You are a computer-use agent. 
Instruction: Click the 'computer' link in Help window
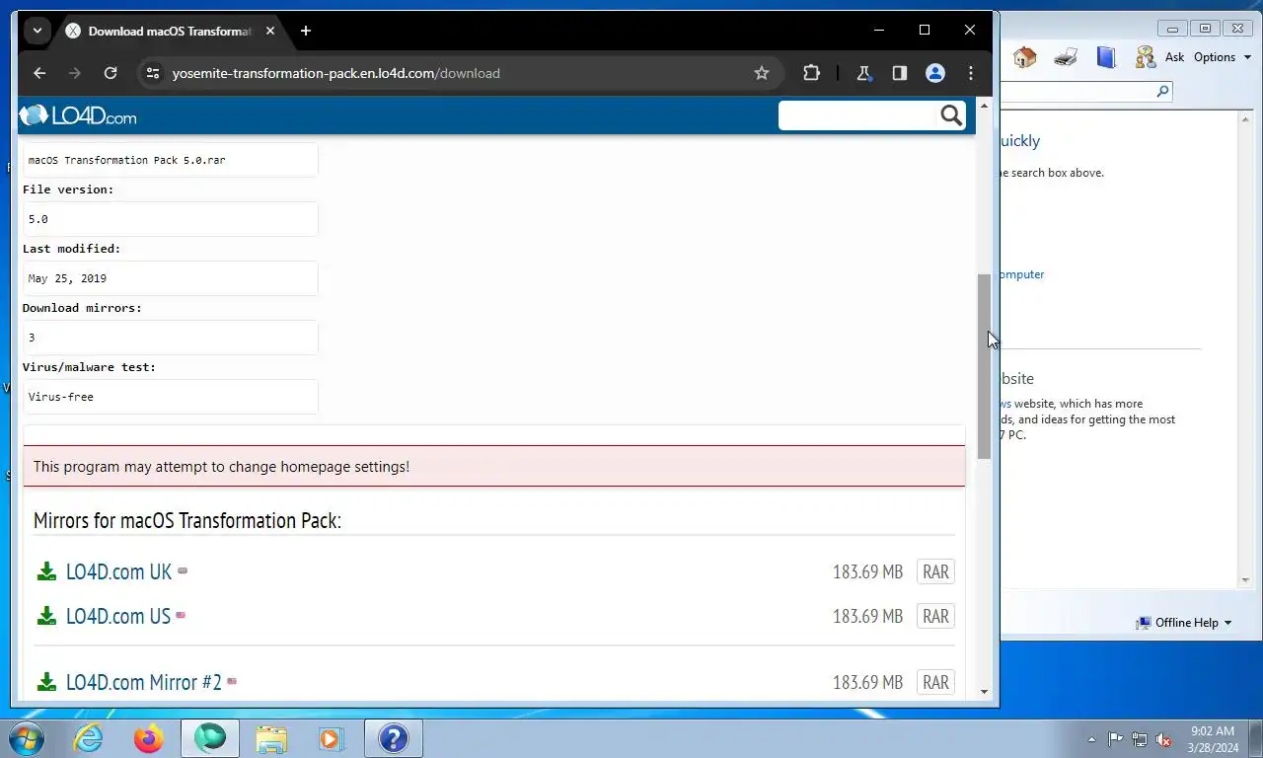click(x=1022, y=274)
